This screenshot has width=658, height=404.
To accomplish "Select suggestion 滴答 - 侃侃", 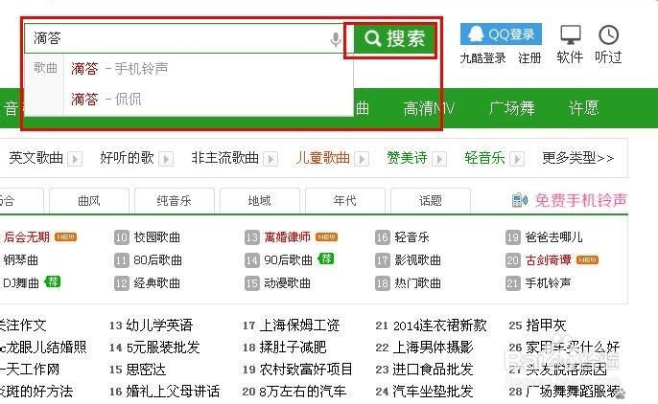I will click(106, 100).
